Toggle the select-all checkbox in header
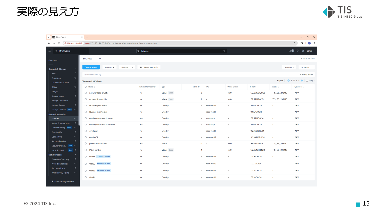375x210 pixels. pos(86,87)
